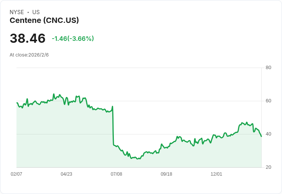
Task: Click the 40 label on the price axis
Action: coord(268,134)
